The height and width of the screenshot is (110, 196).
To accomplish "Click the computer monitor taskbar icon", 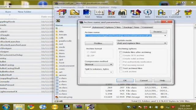I will pos(67,107).
